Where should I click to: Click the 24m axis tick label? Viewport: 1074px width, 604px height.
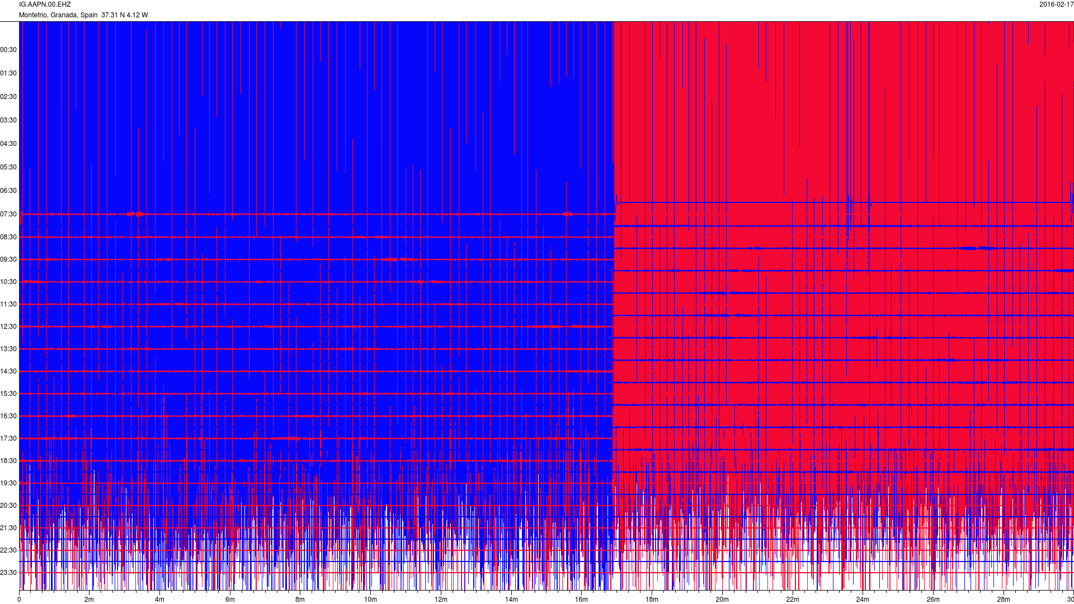[x=863, y=600]
